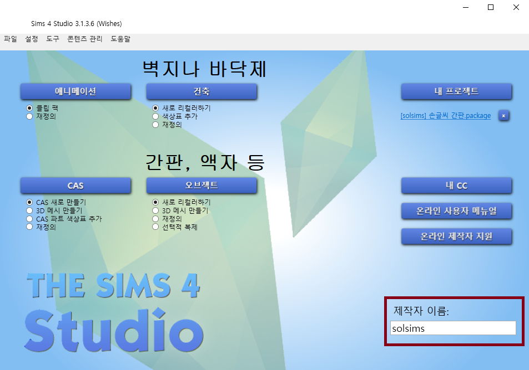Select 새로 리컬러하기 under 오브젝트
529x370 pixels.
[x=182, y=202]
